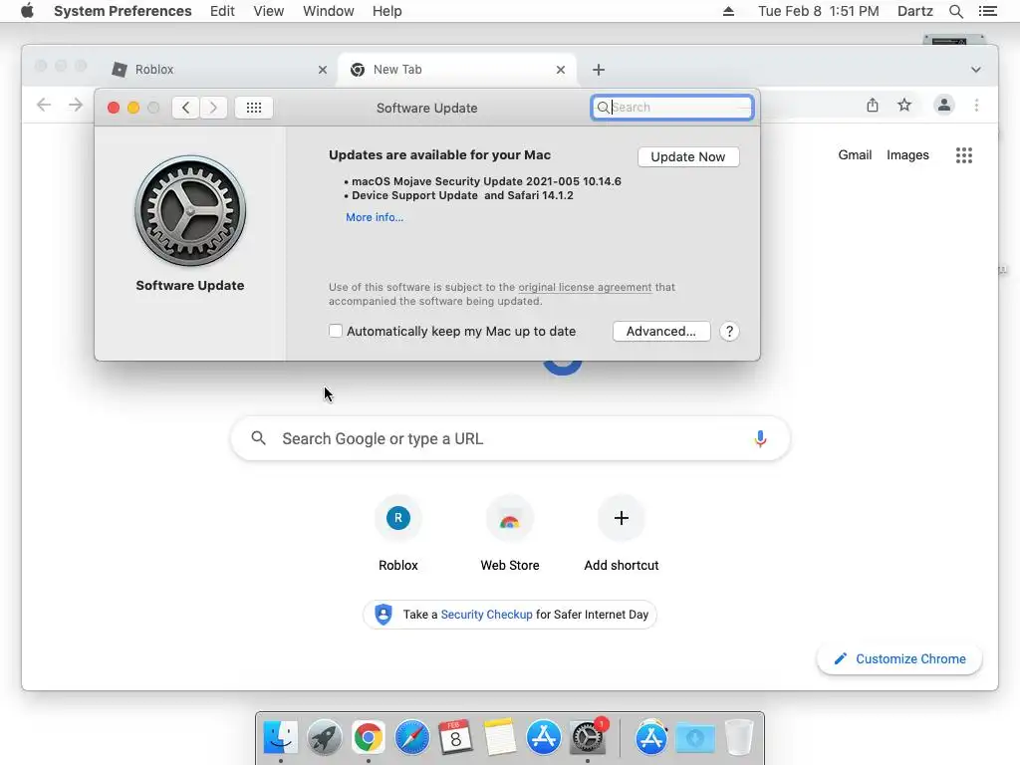Screen dimensions: 1020x765
Task: Open the View menu
Action: click(x=268, y=11)
